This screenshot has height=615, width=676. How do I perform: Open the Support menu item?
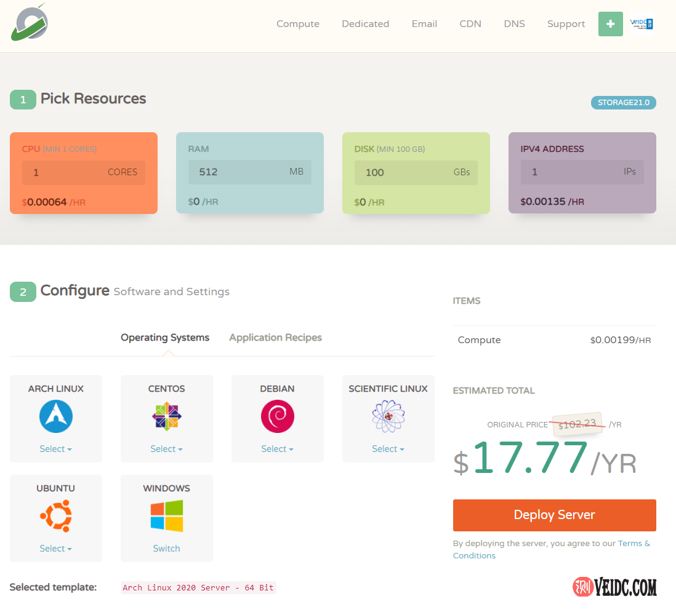point(566,24)
